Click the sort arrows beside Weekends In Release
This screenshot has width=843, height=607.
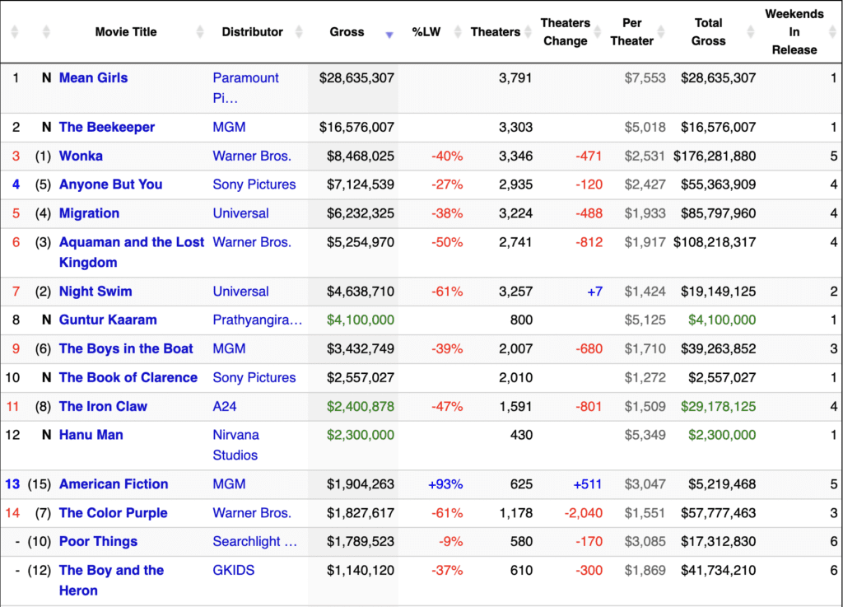(832, 32)
